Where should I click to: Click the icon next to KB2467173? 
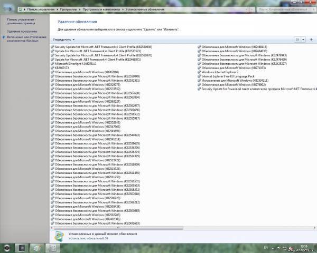coord(52,68)
